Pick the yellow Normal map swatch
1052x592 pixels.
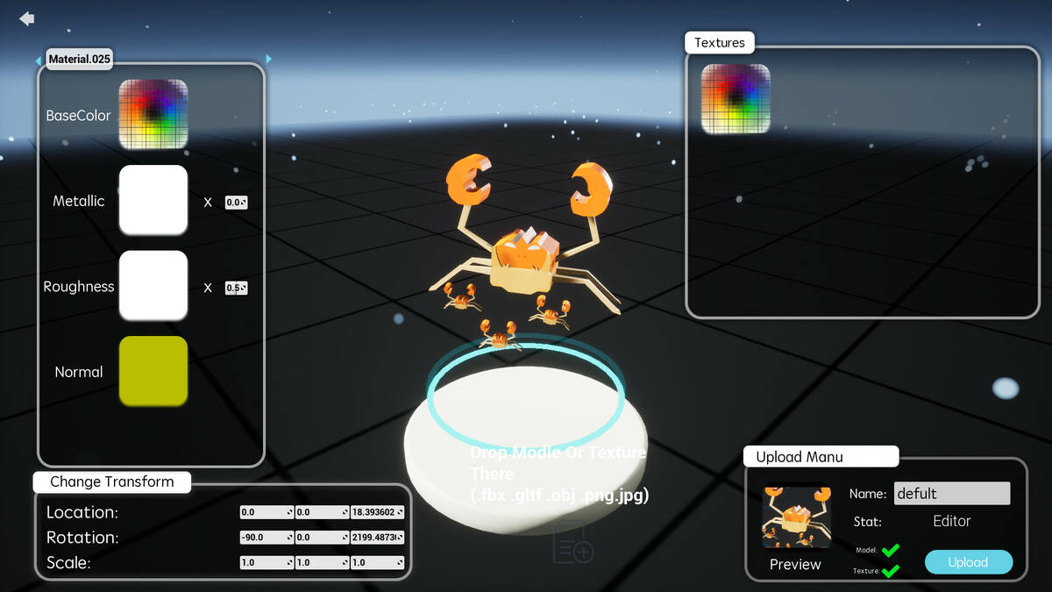click(153, 371)
